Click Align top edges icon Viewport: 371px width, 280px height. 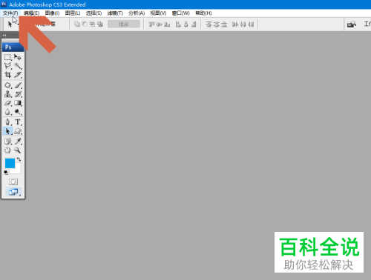(x=151, y=24)
